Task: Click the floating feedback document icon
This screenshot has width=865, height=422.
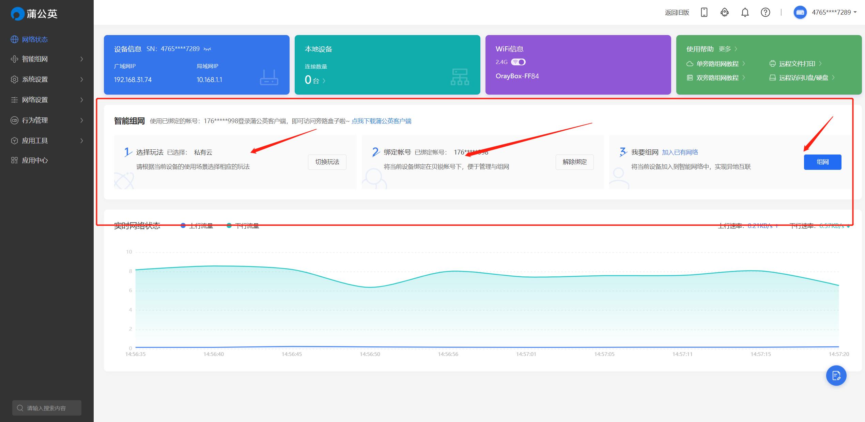Action: click(836, 375)
